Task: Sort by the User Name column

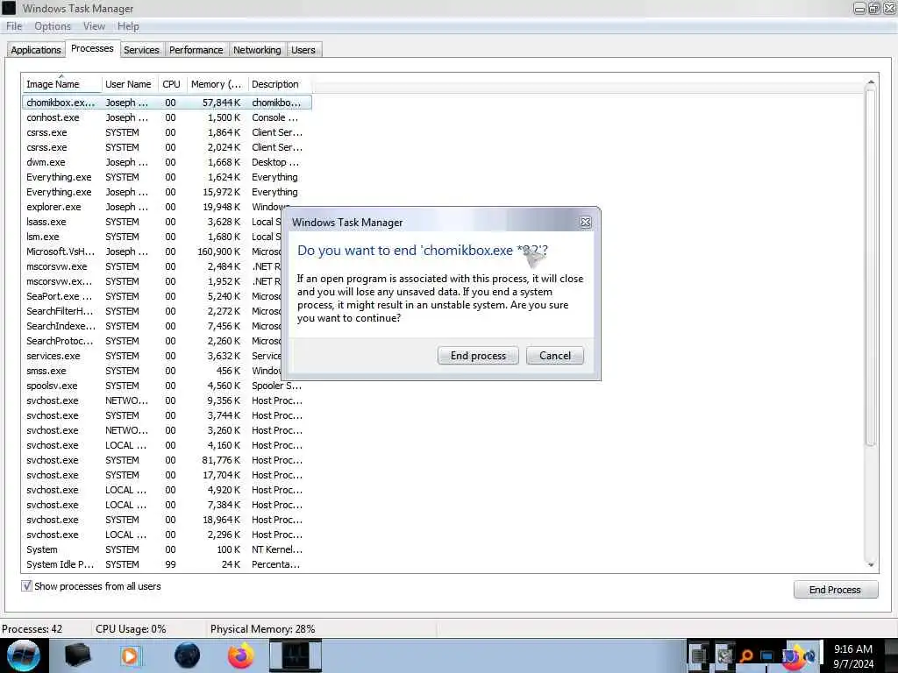Action: pyautogui.click(x=128, y=84)
